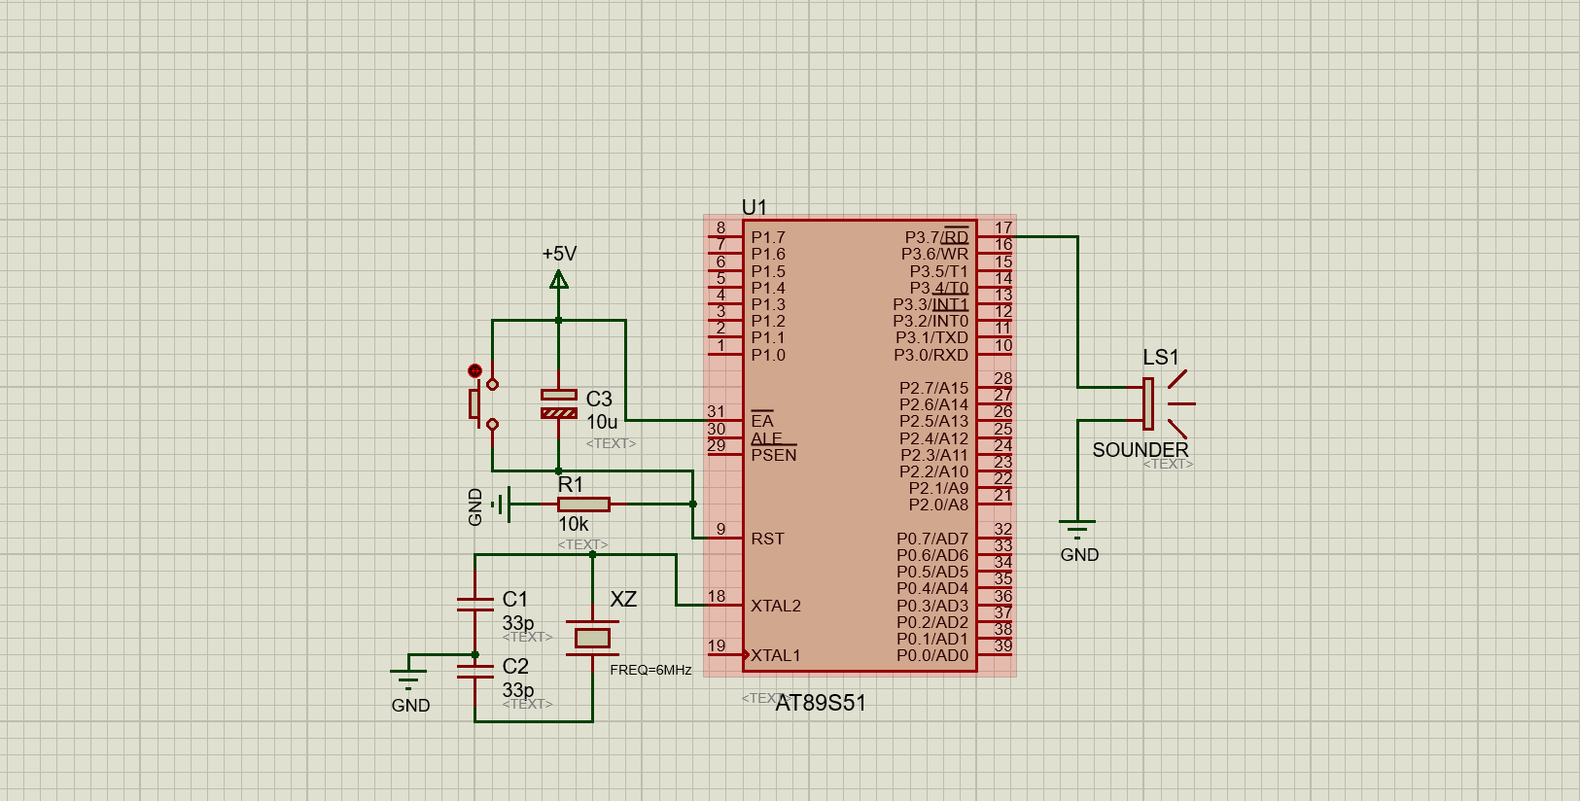Viewport: 1580px width, 801px height.
Task: Click the FREQ=6MHz crystal property text
Action: point(650,670)
